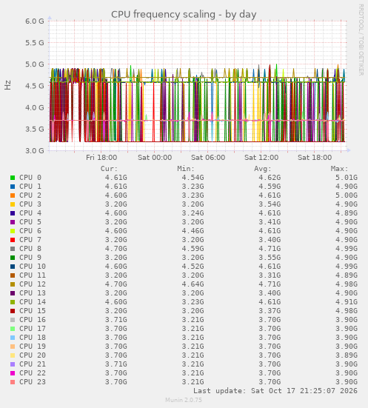Click the CPU 3 yellow legend swatch
Image resolution: width=368 pixels, height=408 pixels.
click(13, 204)
